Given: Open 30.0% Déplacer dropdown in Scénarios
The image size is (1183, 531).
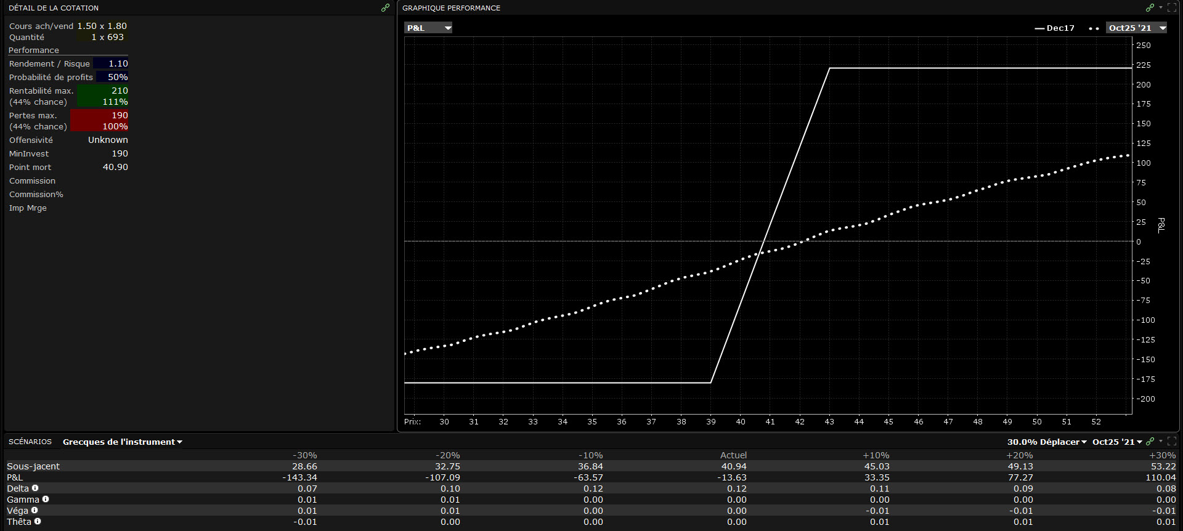Looking at the screenshot, I should (x=1047, y=442).
